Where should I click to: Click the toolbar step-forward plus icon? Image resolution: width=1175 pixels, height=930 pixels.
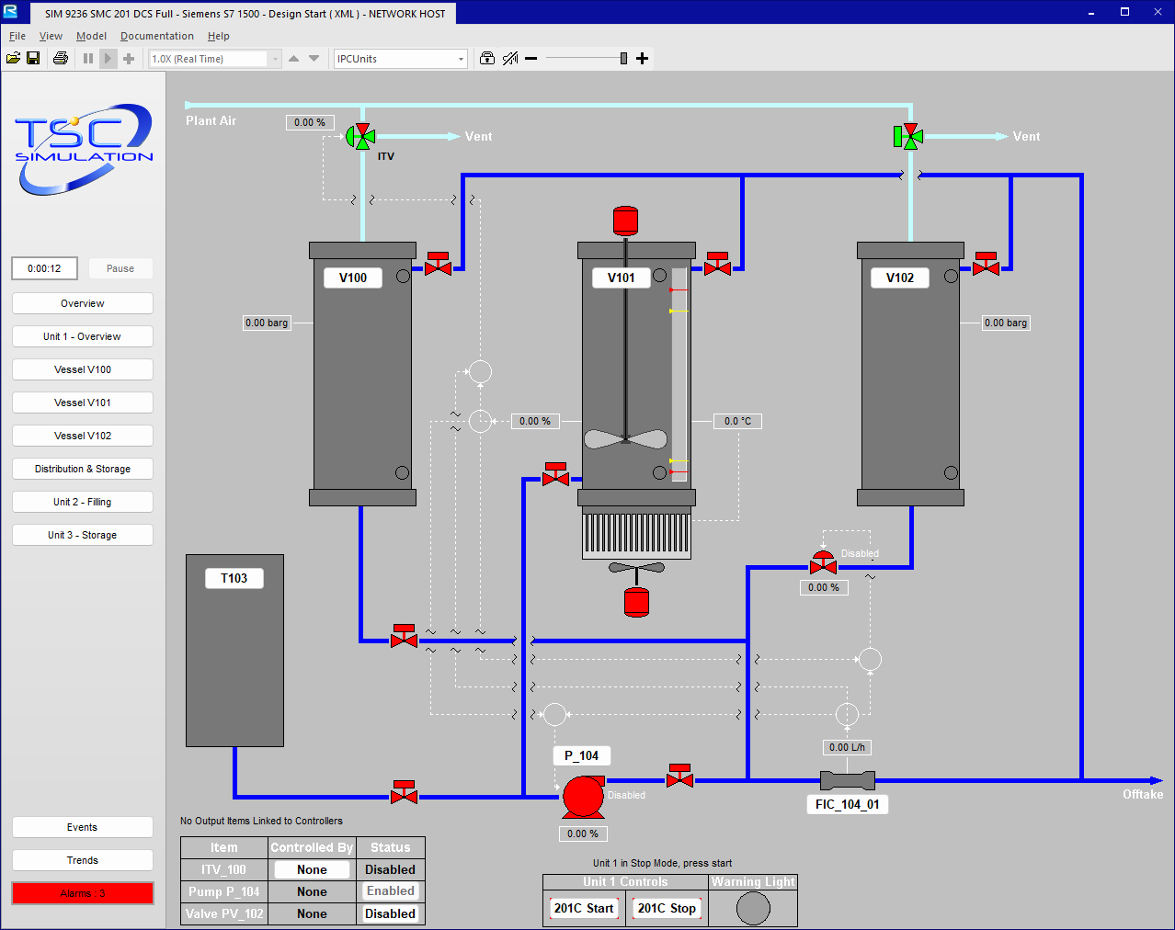pos(129,58)
